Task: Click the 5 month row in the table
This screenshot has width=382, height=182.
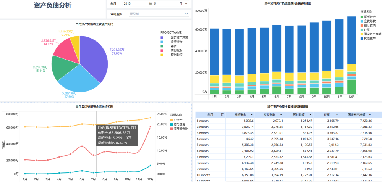Action: pos(202,145)
